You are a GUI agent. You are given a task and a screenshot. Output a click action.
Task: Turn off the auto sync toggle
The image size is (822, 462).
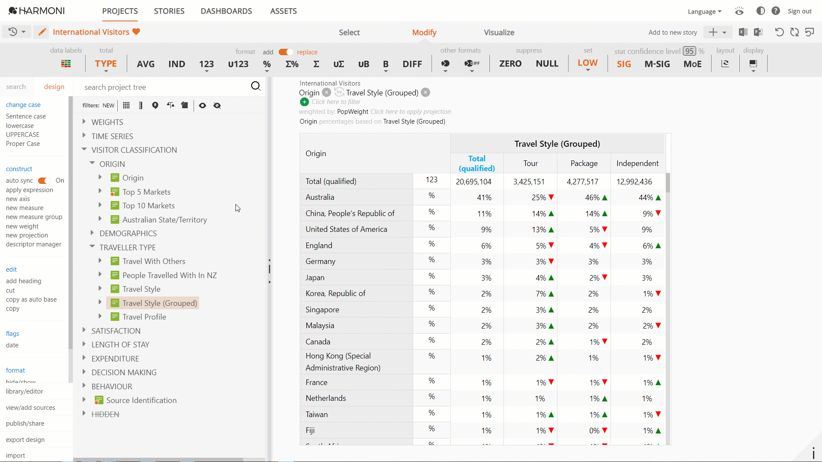44,181
